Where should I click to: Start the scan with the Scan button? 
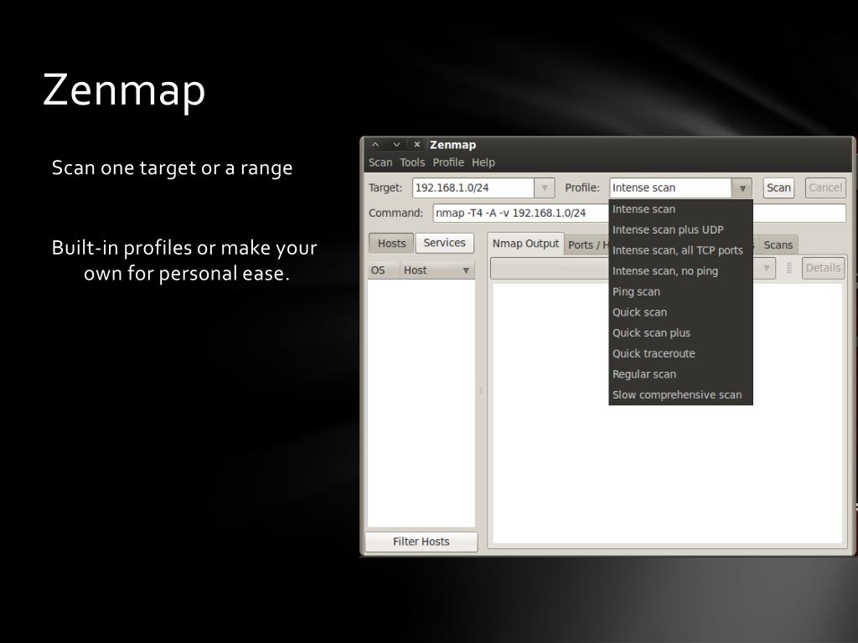click(778, 188)
